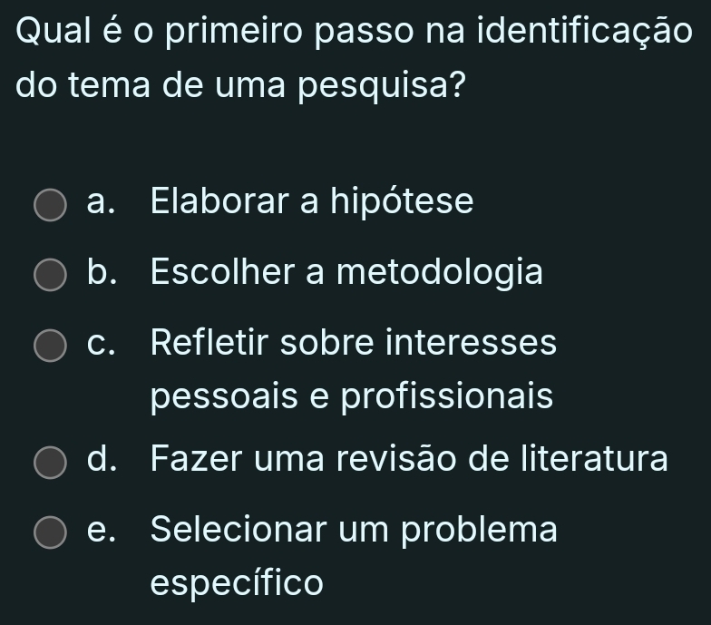Click the letter 'c.' option label
The image size is (711, 625).
point(102,344)
